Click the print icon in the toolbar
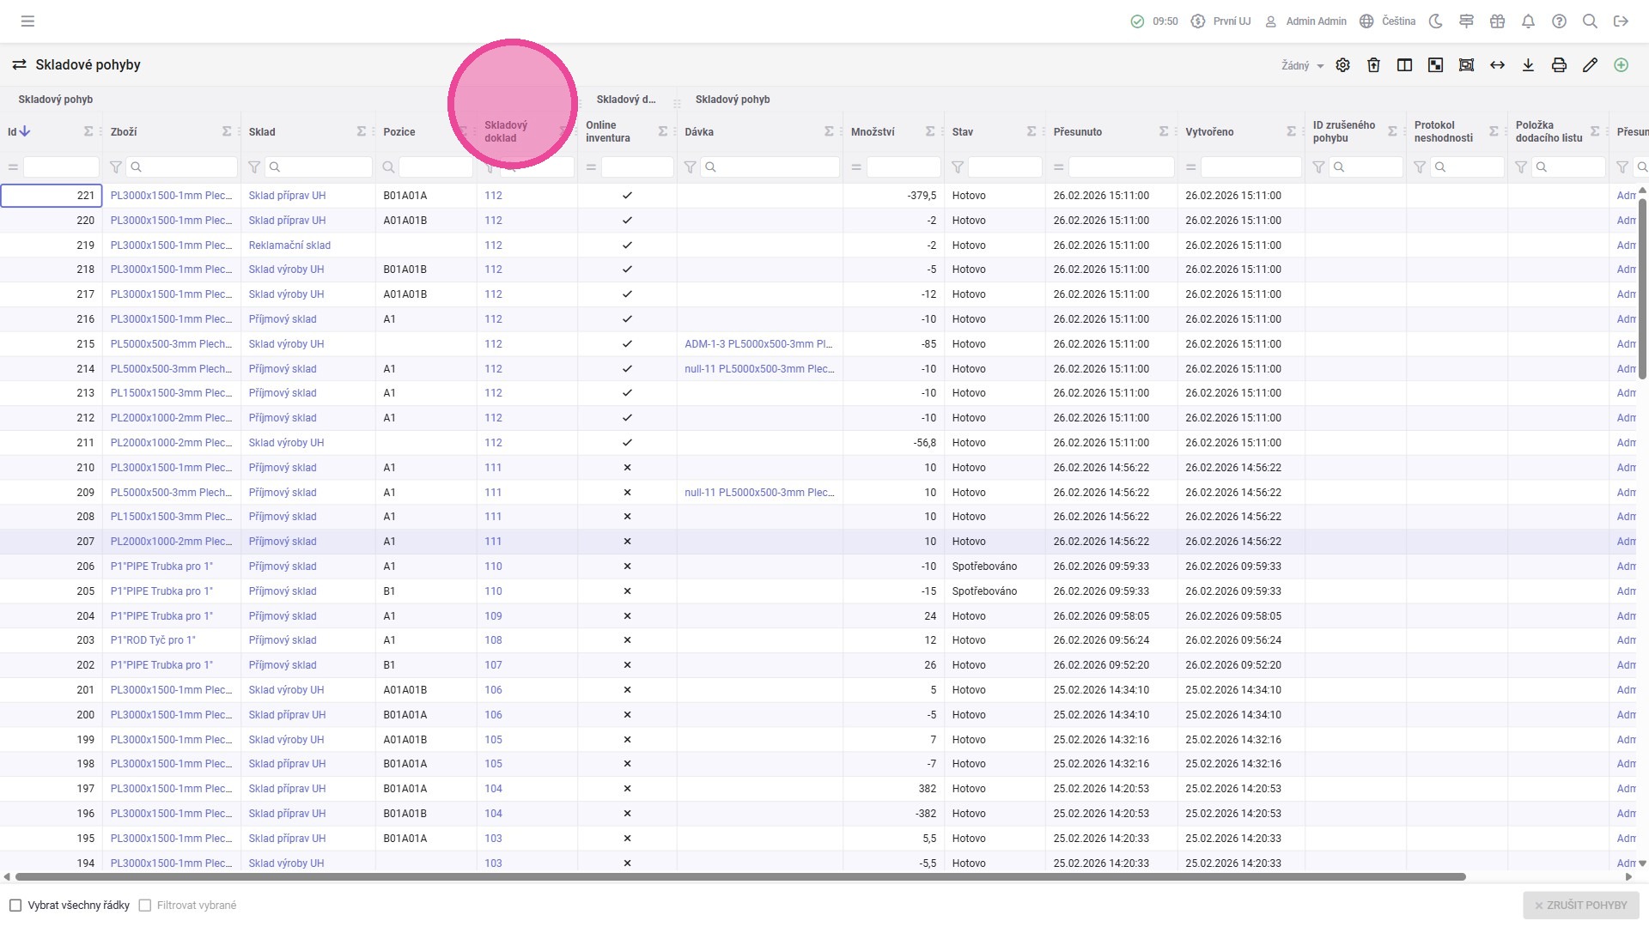Viewport: 1649px width, 927px height. [1559, 65]
